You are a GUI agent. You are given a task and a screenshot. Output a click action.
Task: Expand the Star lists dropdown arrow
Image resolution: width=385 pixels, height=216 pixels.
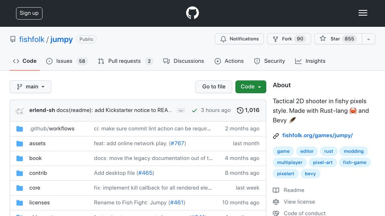pos(368,39)
